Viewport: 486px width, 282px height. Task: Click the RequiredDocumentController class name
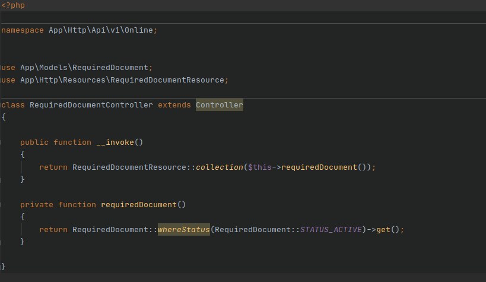91,105
